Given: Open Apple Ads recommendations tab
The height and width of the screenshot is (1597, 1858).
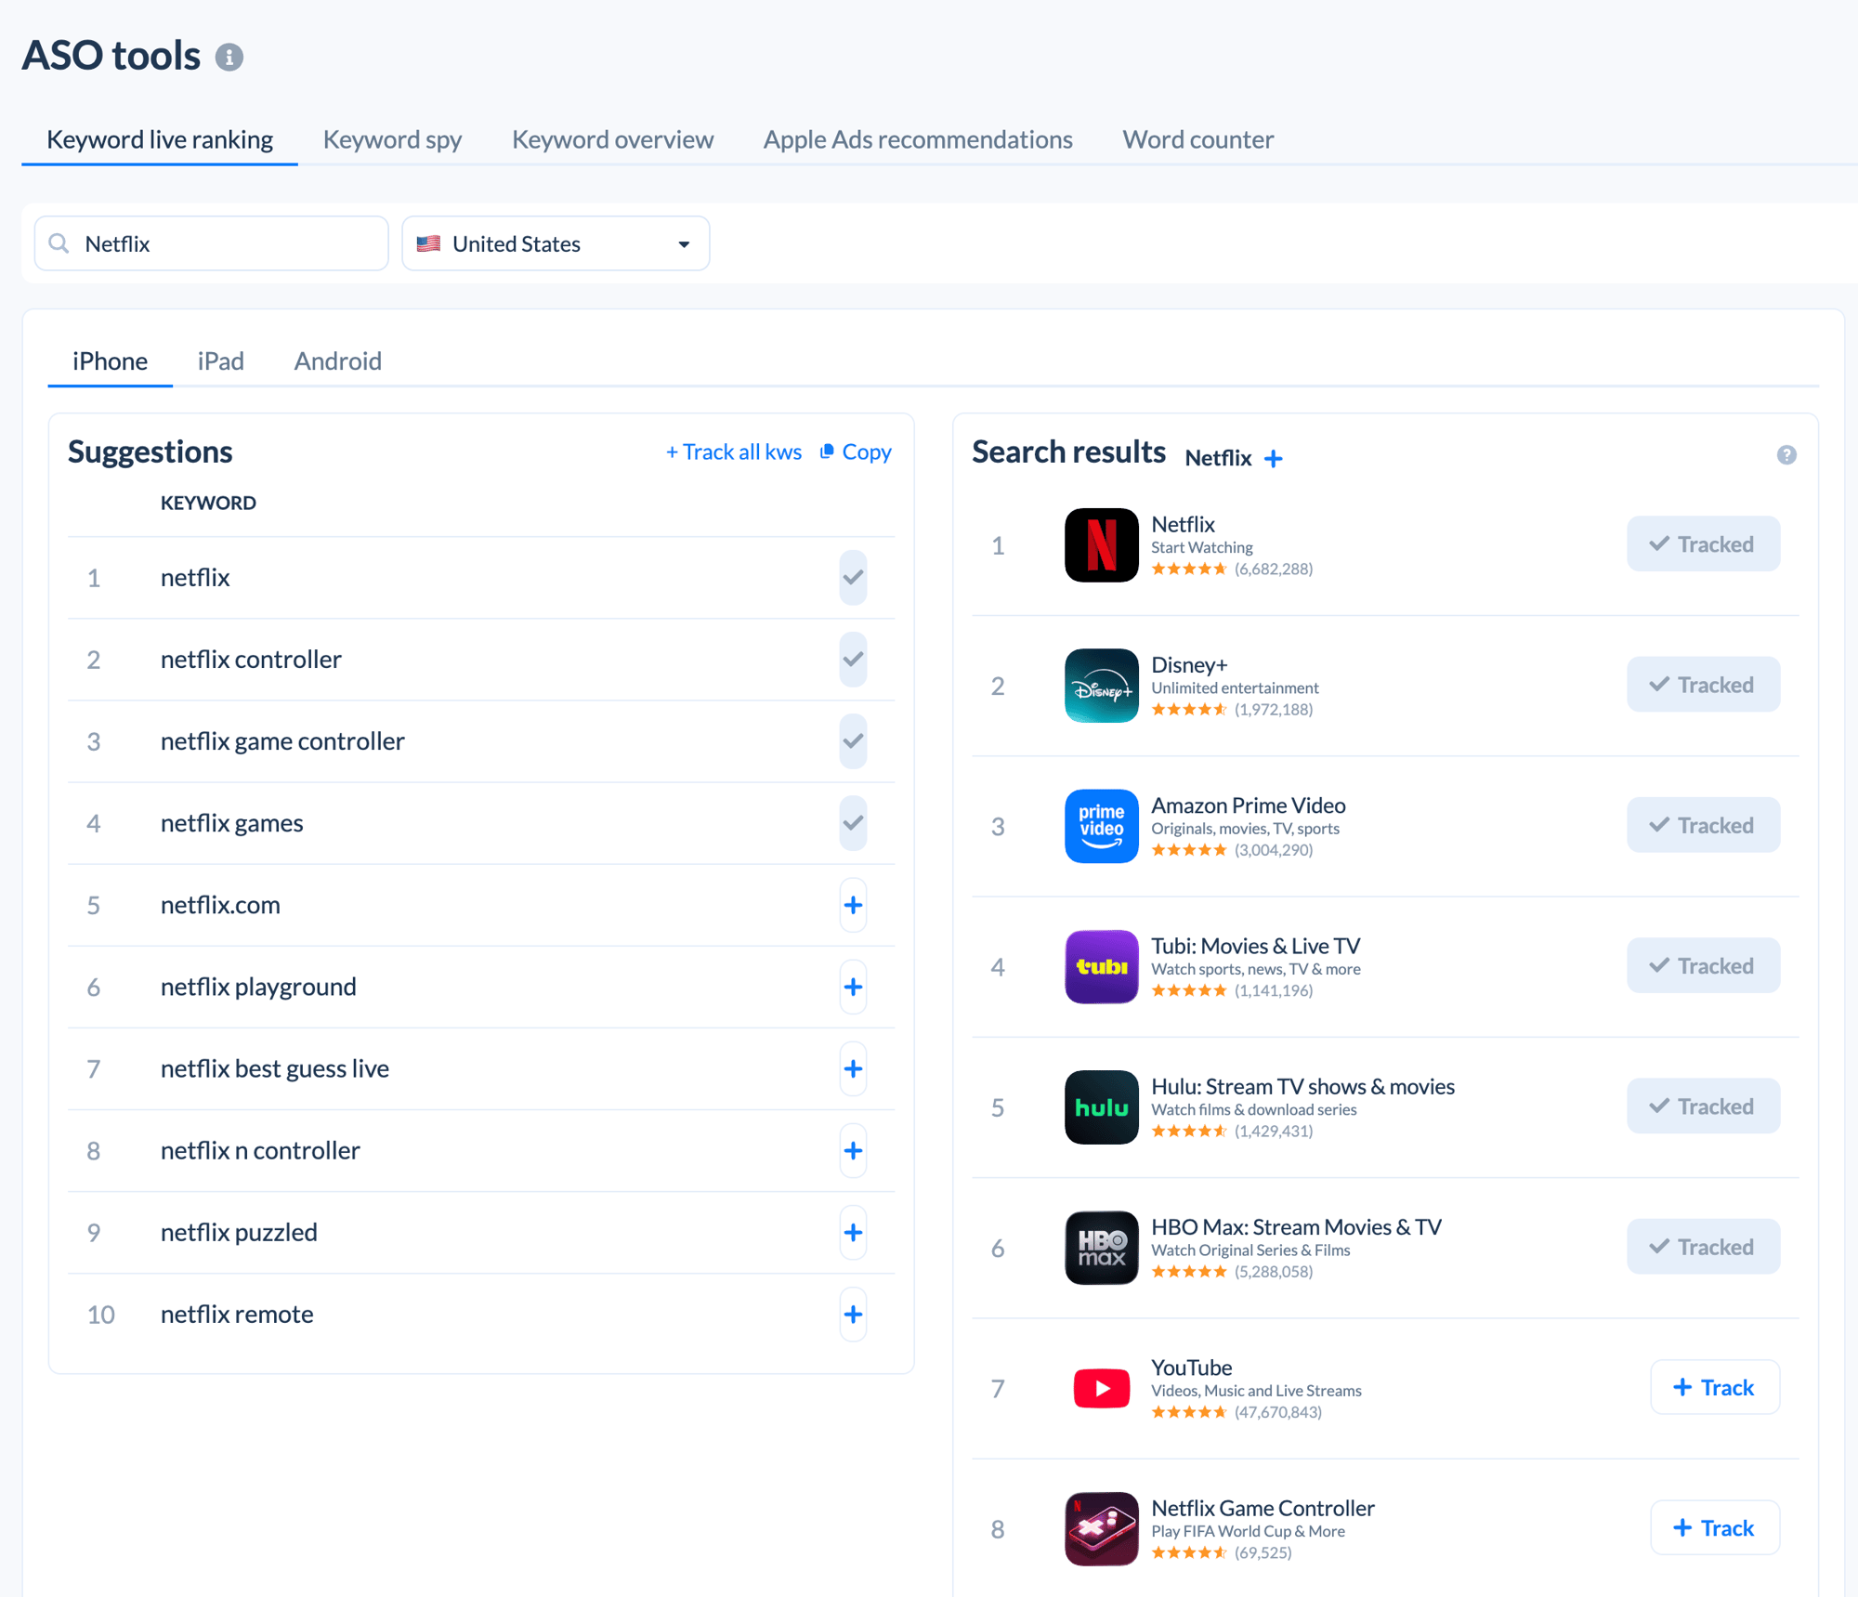Looking at the screenshot, I should click(x=918, y=139).
